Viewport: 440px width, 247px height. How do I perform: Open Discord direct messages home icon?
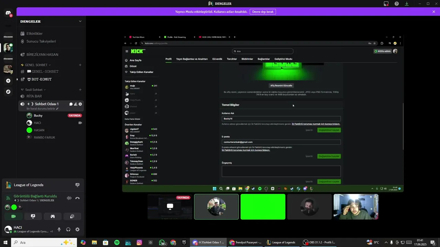tap(8, 13)
